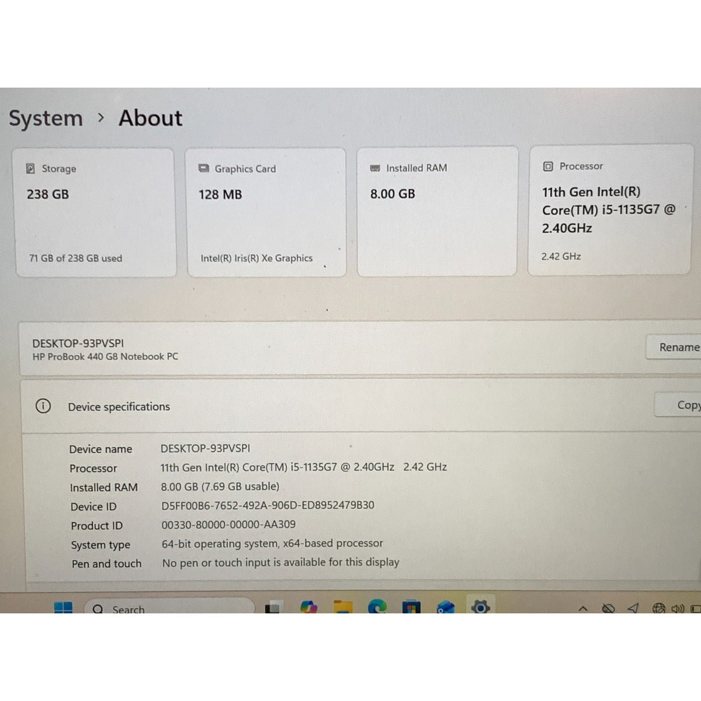Open the volume speaker tray icon
The width and height of the screenshot is (701, 701).
point(678,609)
